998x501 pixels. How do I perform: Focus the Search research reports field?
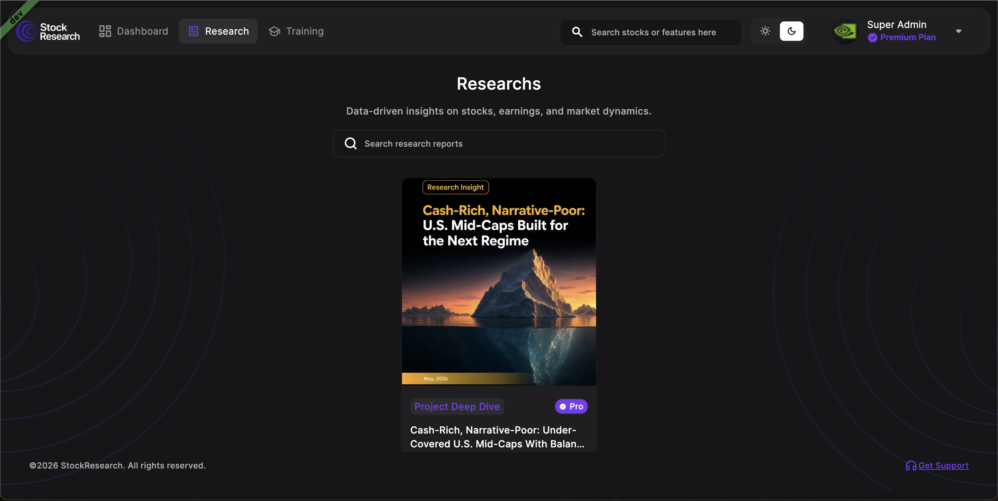coord(499,144)
